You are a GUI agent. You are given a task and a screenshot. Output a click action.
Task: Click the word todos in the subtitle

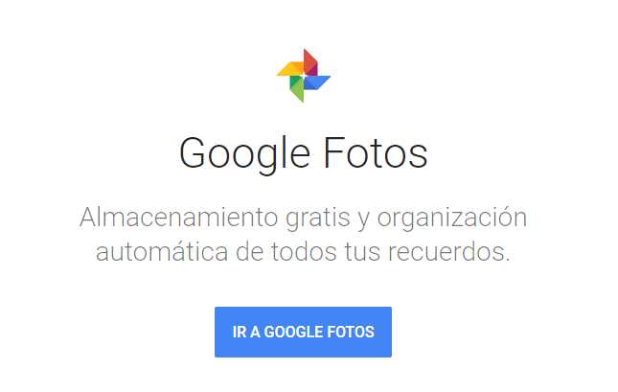pyautogui.click(x=304, y=252)
